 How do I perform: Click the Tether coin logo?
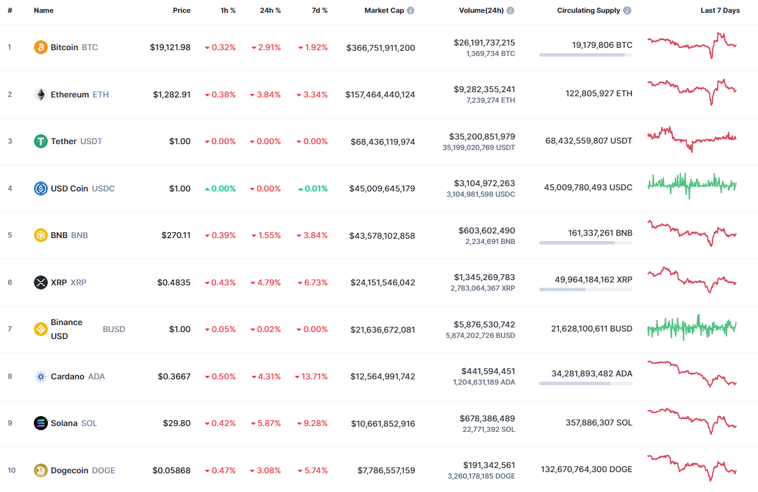point(40,141)
